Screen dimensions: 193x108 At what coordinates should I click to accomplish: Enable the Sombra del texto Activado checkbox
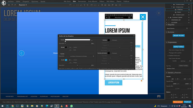tap(111, 53)
